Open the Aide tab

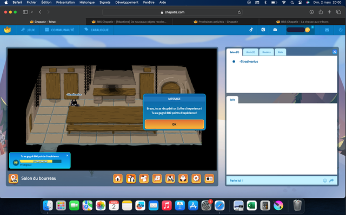click(x=280, y=52)
